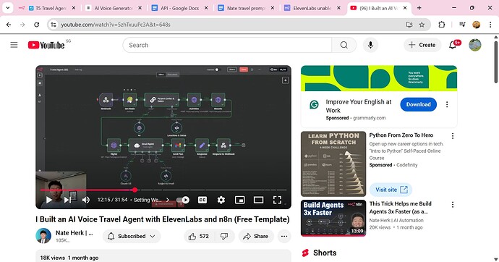Open a new browser tab
The height and width of the screenshot is (262, 499).
coord(419,8)
